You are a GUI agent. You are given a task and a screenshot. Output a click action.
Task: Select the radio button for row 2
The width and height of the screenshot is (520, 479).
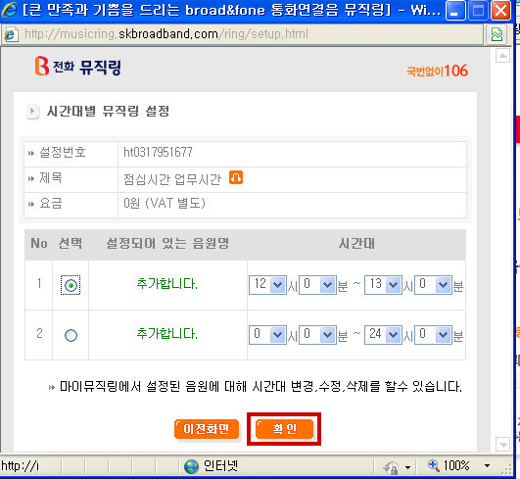click(71, 335)
